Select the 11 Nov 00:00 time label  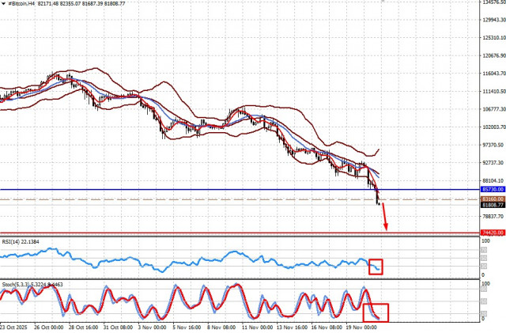[257, 327]
